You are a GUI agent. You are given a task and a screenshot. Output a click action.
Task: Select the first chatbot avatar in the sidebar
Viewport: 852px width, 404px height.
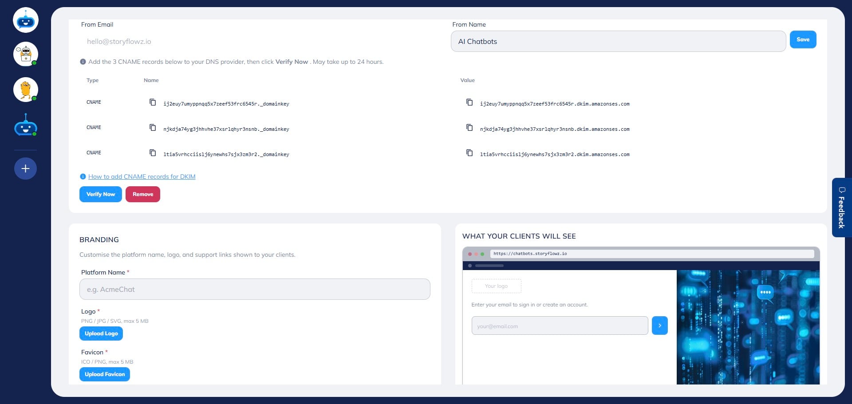pos(25,20)
